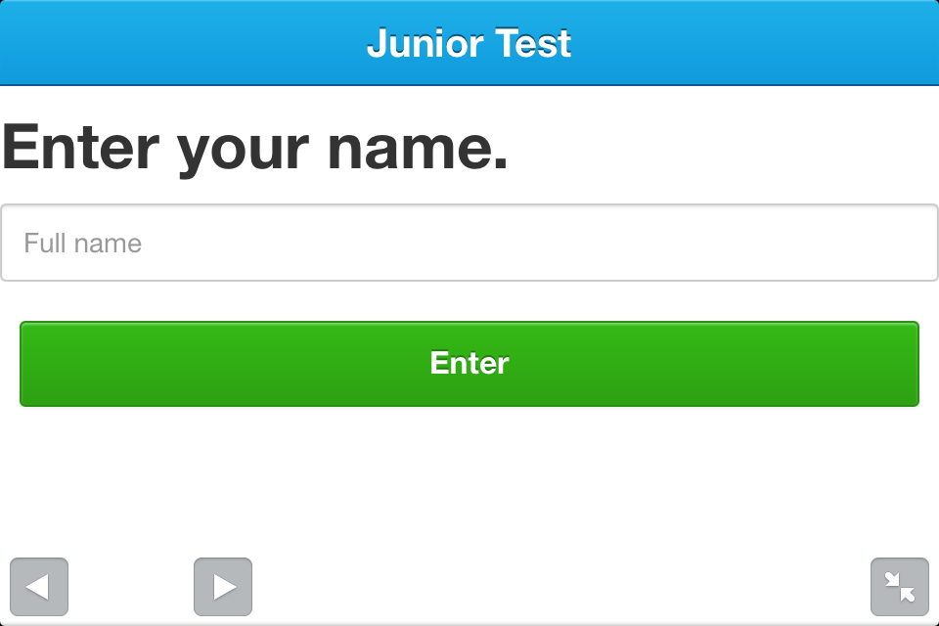Click the "Enter your name." heading

click(256, 147)
